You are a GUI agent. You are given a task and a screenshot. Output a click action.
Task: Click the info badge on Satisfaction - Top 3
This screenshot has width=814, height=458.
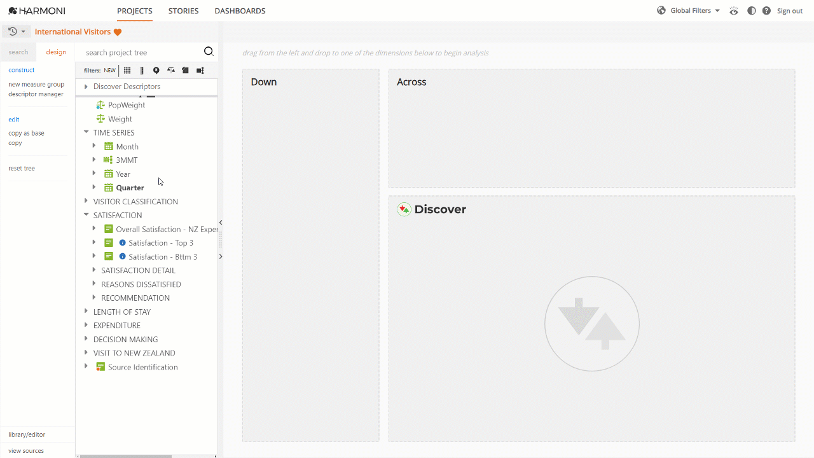click(x=123, y=243)
